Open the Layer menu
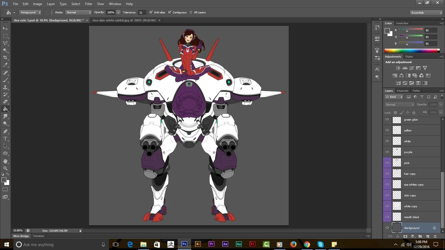 coord(51,4)
